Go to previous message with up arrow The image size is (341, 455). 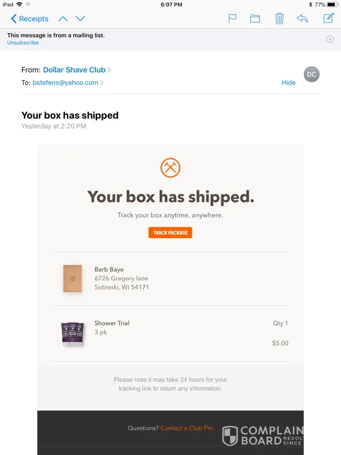point(63,19)
